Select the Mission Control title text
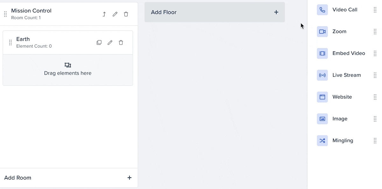 (31, 10)
